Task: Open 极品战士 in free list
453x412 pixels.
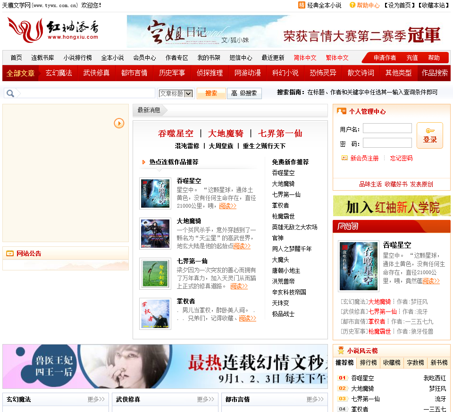Action: [283, 314]
